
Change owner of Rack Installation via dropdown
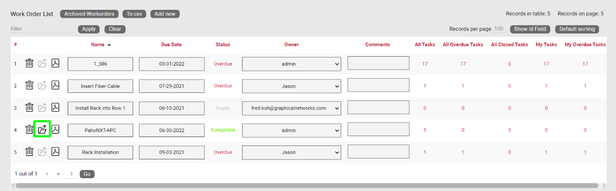point(291,153)
